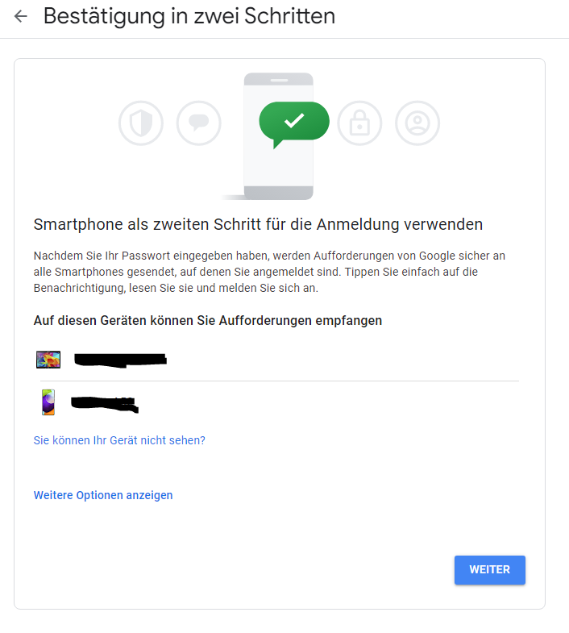Select the tablet device thumbnail
Viewport: 569px width, 633px height.
point(48,360)
